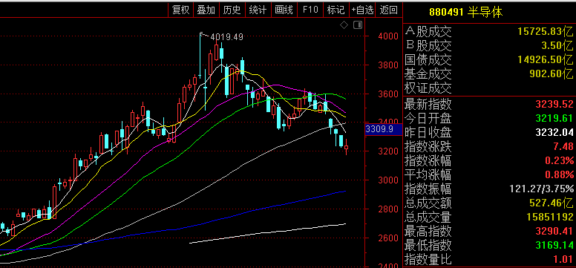Click the 3290.41 high value
This screenshot has height=268, width=576.
[554, 231]
